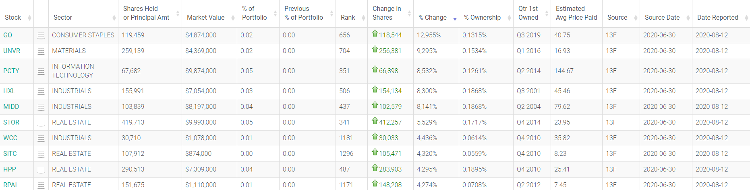Click average price 144.67

tap(564, 71)
